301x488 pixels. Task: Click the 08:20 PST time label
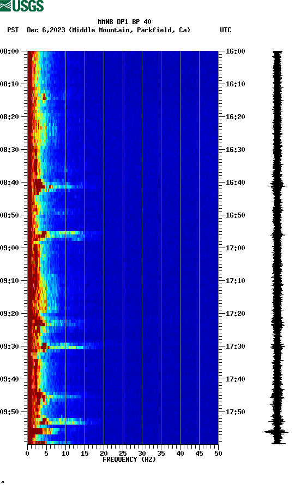pos(9,117)
